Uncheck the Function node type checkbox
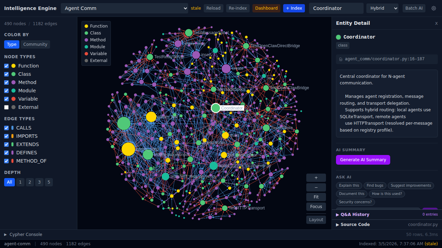This screenshot has width=442, height=248. [x=7, y=66]
